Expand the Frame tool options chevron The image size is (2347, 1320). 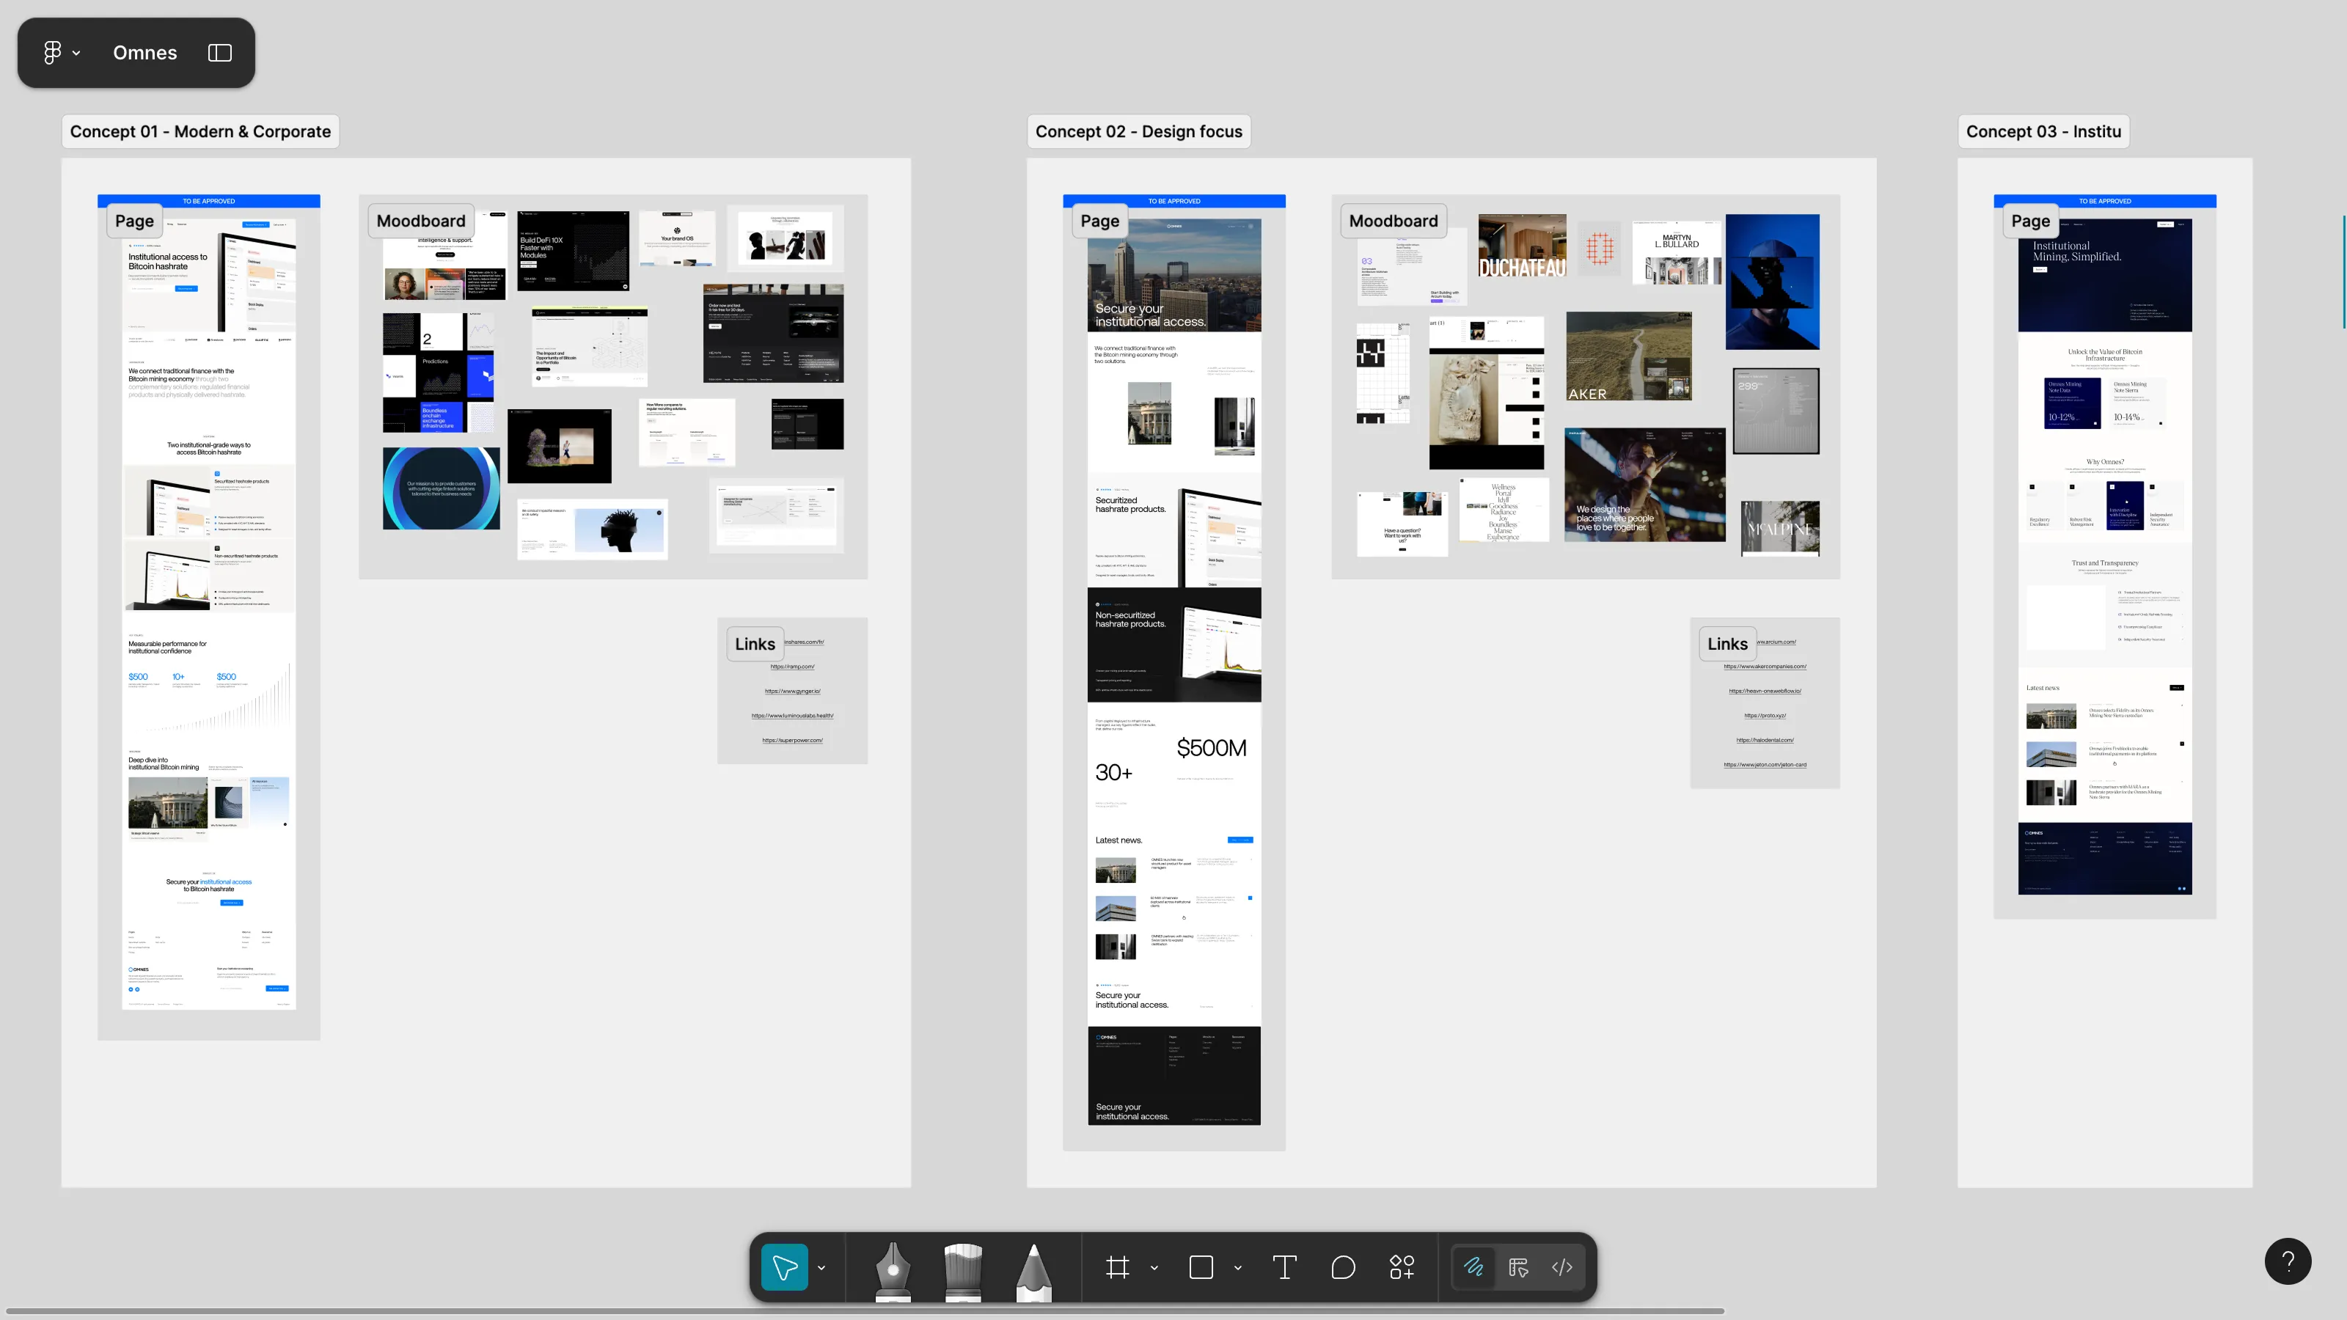1154,1267
